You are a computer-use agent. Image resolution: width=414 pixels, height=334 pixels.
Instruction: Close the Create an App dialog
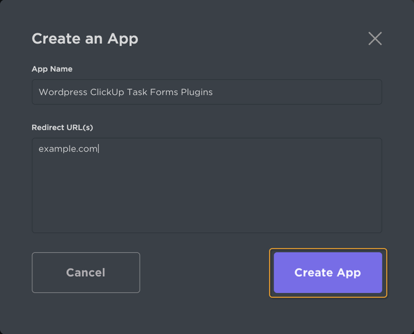[375, 39]
